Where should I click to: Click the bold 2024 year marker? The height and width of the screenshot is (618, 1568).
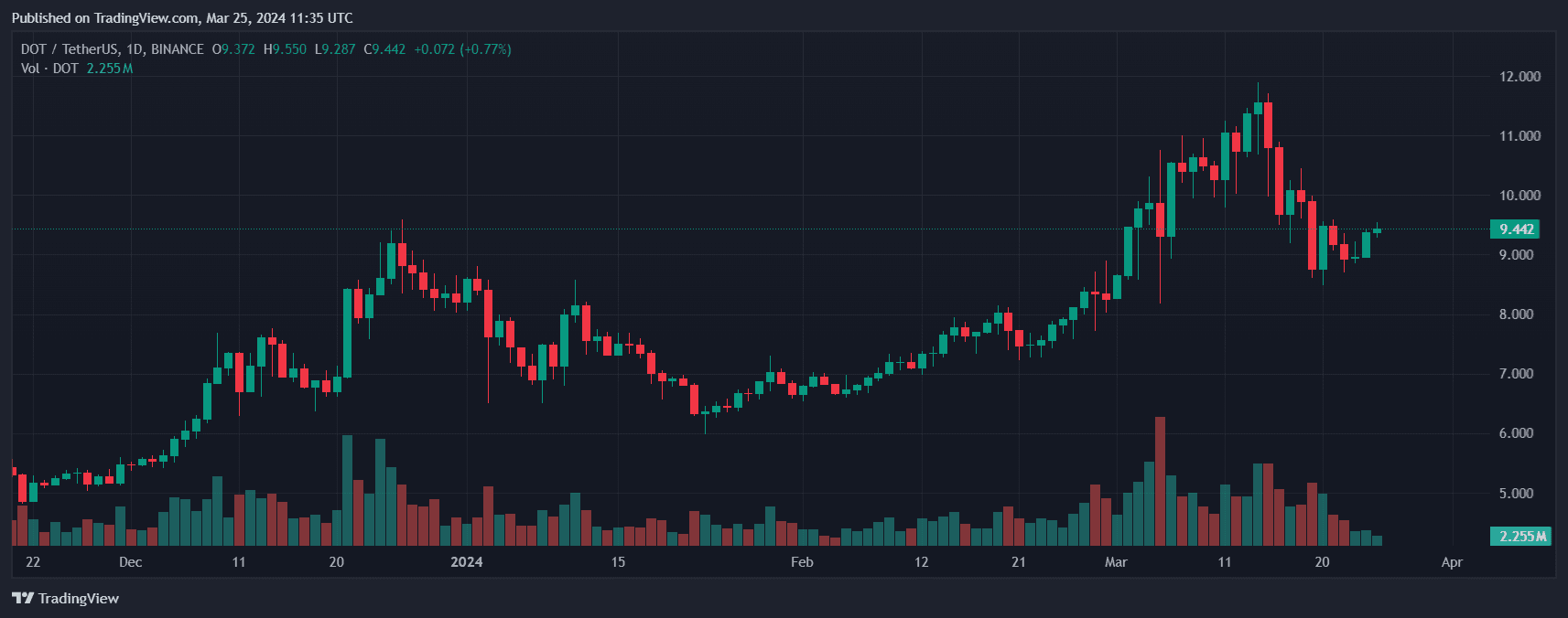pyautogui.click(x=467, y=562)
